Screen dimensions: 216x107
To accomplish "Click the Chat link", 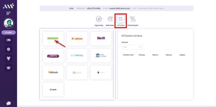I will (71, 8).
